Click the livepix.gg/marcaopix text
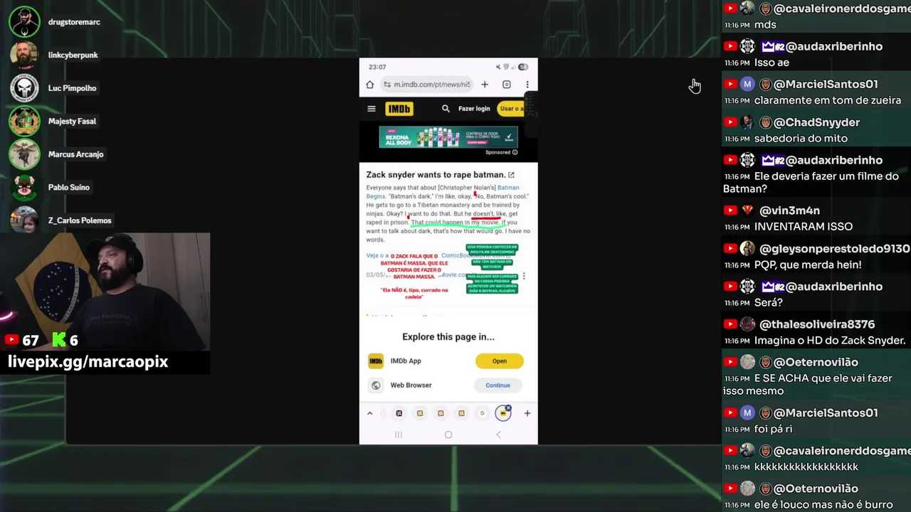This screenshot has width=911, height=512. (88, 362)
